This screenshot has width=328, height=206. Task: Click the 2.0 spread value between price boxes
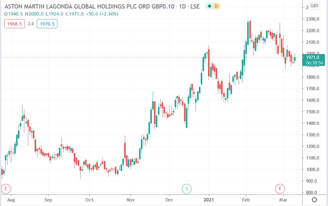click(x=31, y=23)
